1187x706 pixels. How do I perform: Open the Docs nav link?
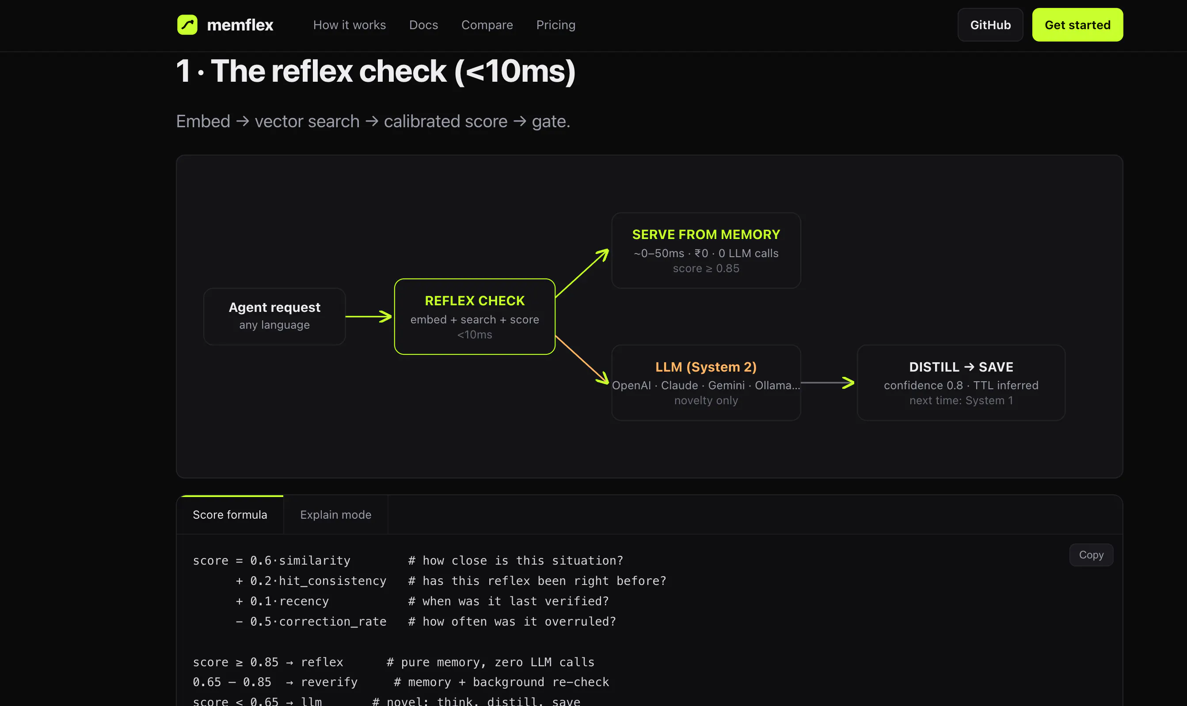point(423,25)
